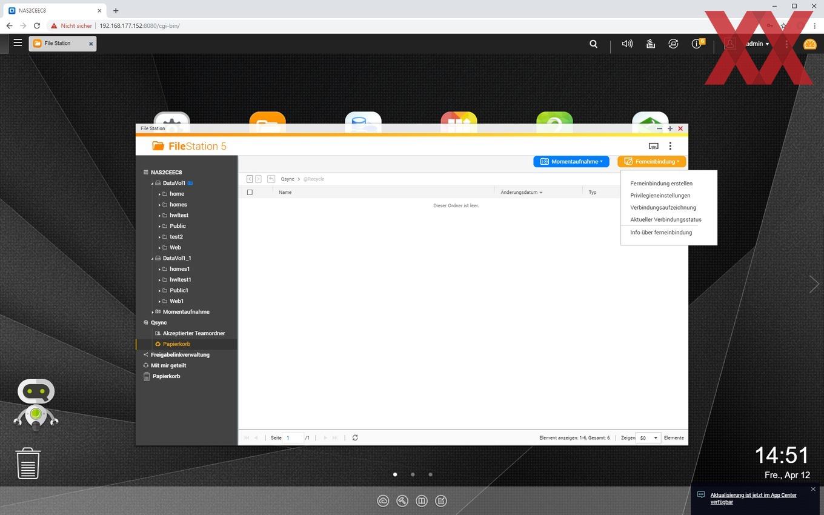The image size is (824, 515).
Task: Click the Qsync breadcrumb link
Action: (287, 179)
